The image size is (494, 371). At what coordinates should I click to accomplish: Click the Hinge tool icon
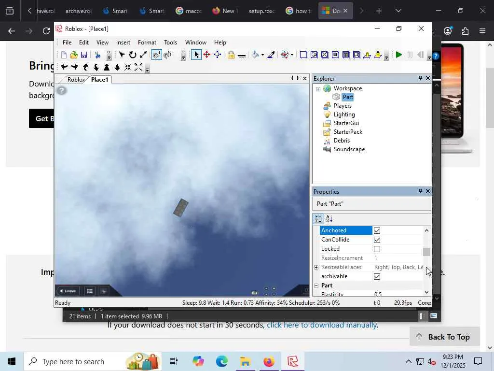click(367, 55)
